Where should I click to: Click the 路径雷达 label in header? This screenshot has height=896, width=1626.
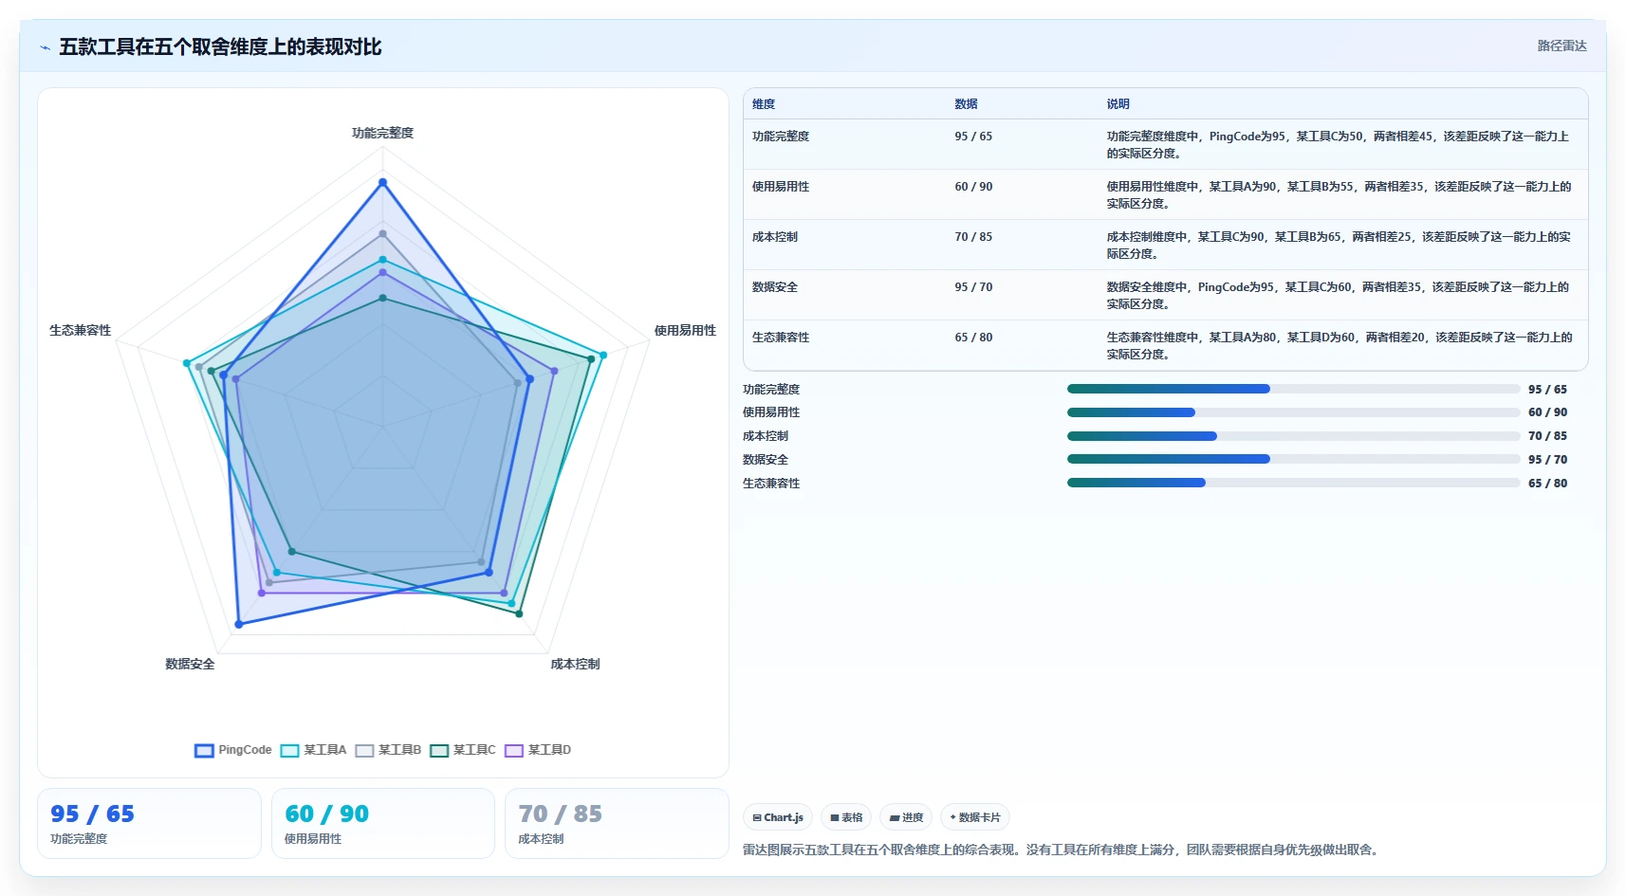(x=1561, y=46)
